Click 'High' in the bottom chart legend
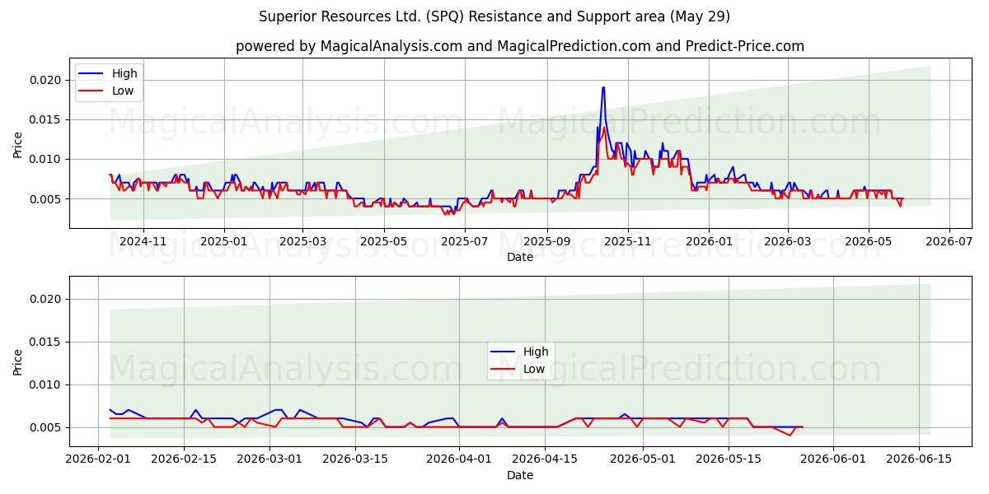The width and height of the screenshot is (989, 494). 537,352
